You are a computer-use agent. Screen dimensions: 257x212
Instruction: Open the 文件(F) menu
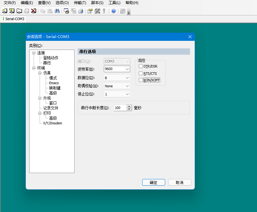10,3
